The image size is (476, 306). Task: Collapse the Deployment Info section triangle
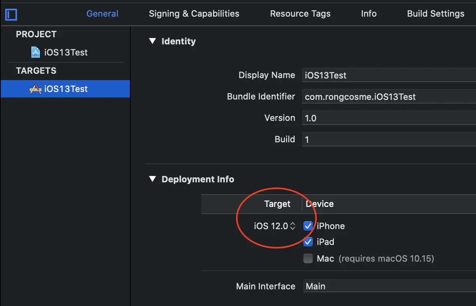click(152, 179)
